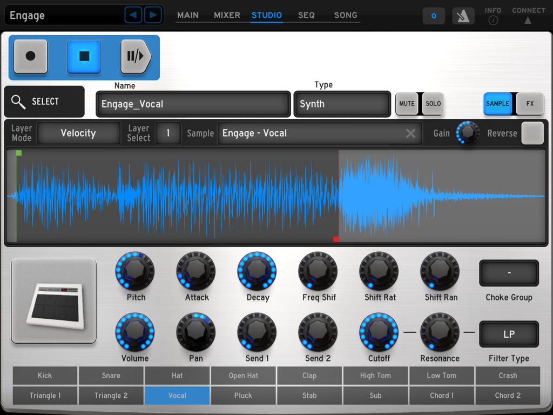The width and height of the screenshot is (553, 415).
Task: Open the sample browser via SELECT
Action: click(x=44, y=102)
